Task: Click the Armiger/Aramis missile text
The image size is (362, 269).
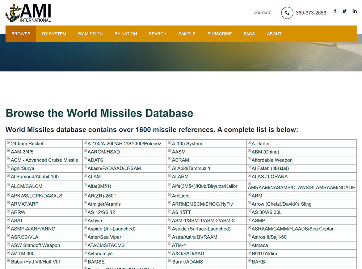Action: [x=104, y=204]
